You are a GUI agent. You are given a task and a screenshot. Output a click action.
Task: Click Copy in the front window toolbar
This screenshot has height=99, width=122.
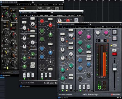pos(80,27)
